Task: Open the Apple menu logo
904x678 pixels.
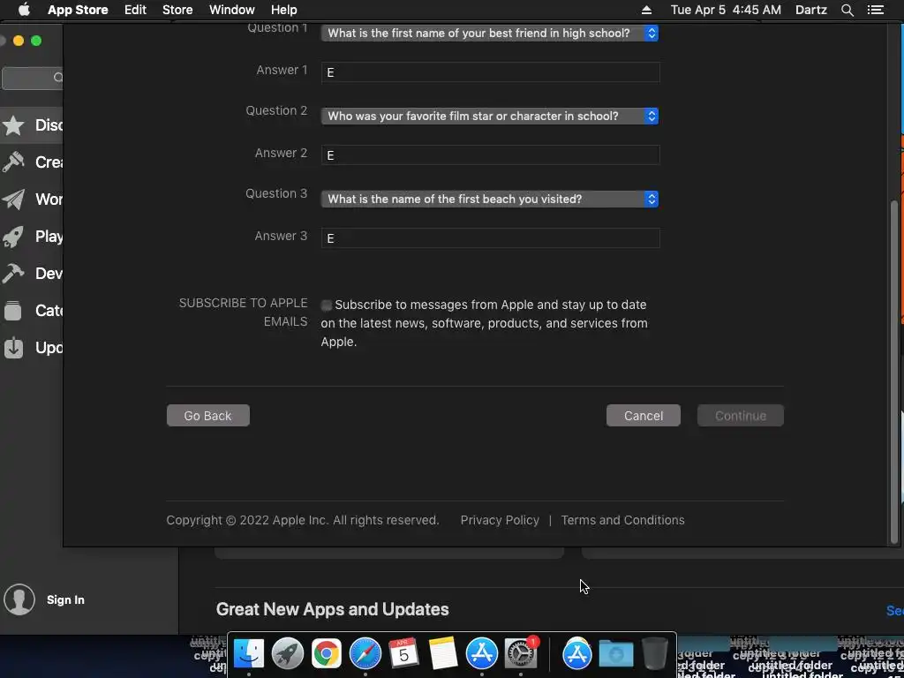Action: point(24,10)
